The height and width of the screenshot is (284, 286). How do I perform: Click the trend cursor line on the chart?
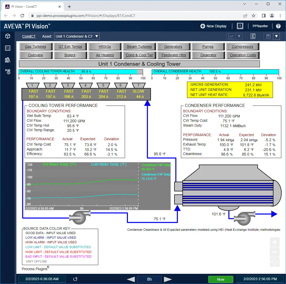(138, 184)
